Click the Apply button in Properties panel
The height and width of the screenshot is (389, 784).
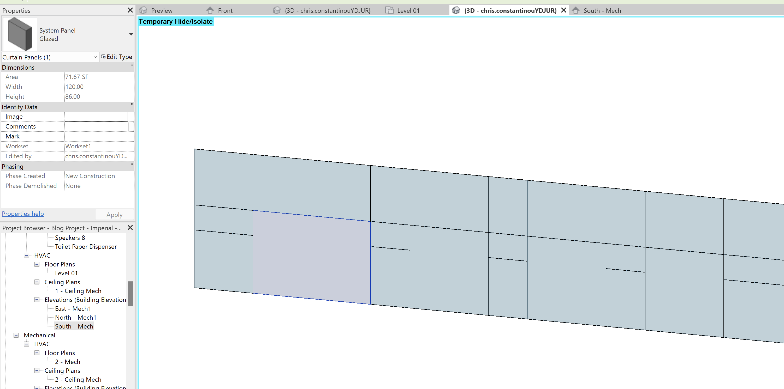click(115, 214)
